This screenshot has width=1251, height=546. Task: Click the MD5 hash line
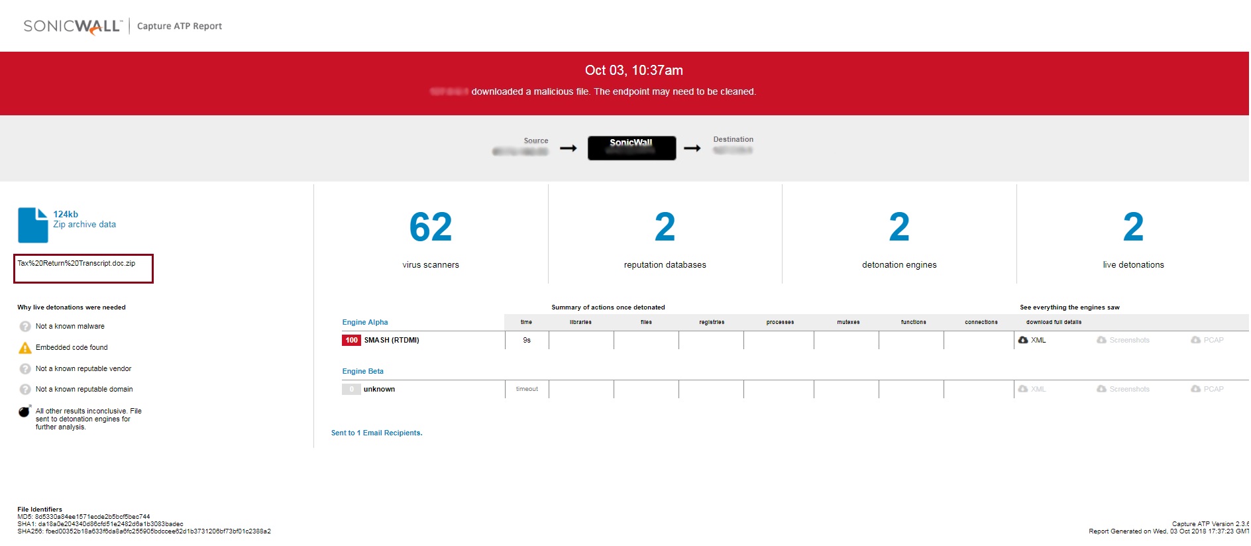coord(83,517)
